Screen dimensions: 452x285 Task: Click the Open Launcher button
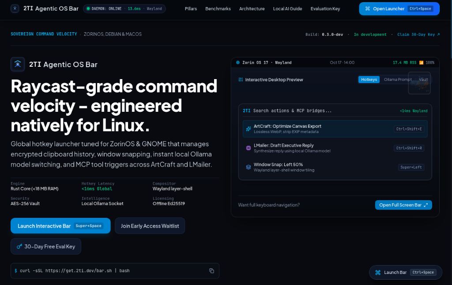pyautogui.click(x=399, y=9)
